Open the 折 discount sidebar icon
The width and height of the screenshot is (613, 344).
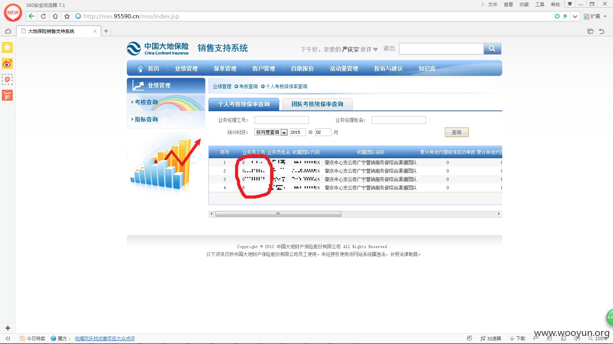pyautogui.click(x=7, y=95)
